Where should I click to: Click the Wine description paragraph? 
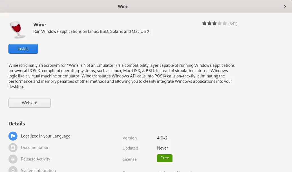pos(121,76)
